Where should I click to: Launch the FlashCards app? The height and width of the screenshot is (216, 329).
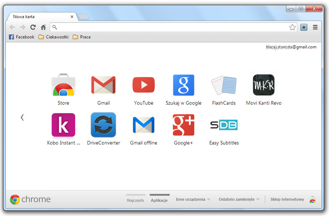(x=224, y=85)
